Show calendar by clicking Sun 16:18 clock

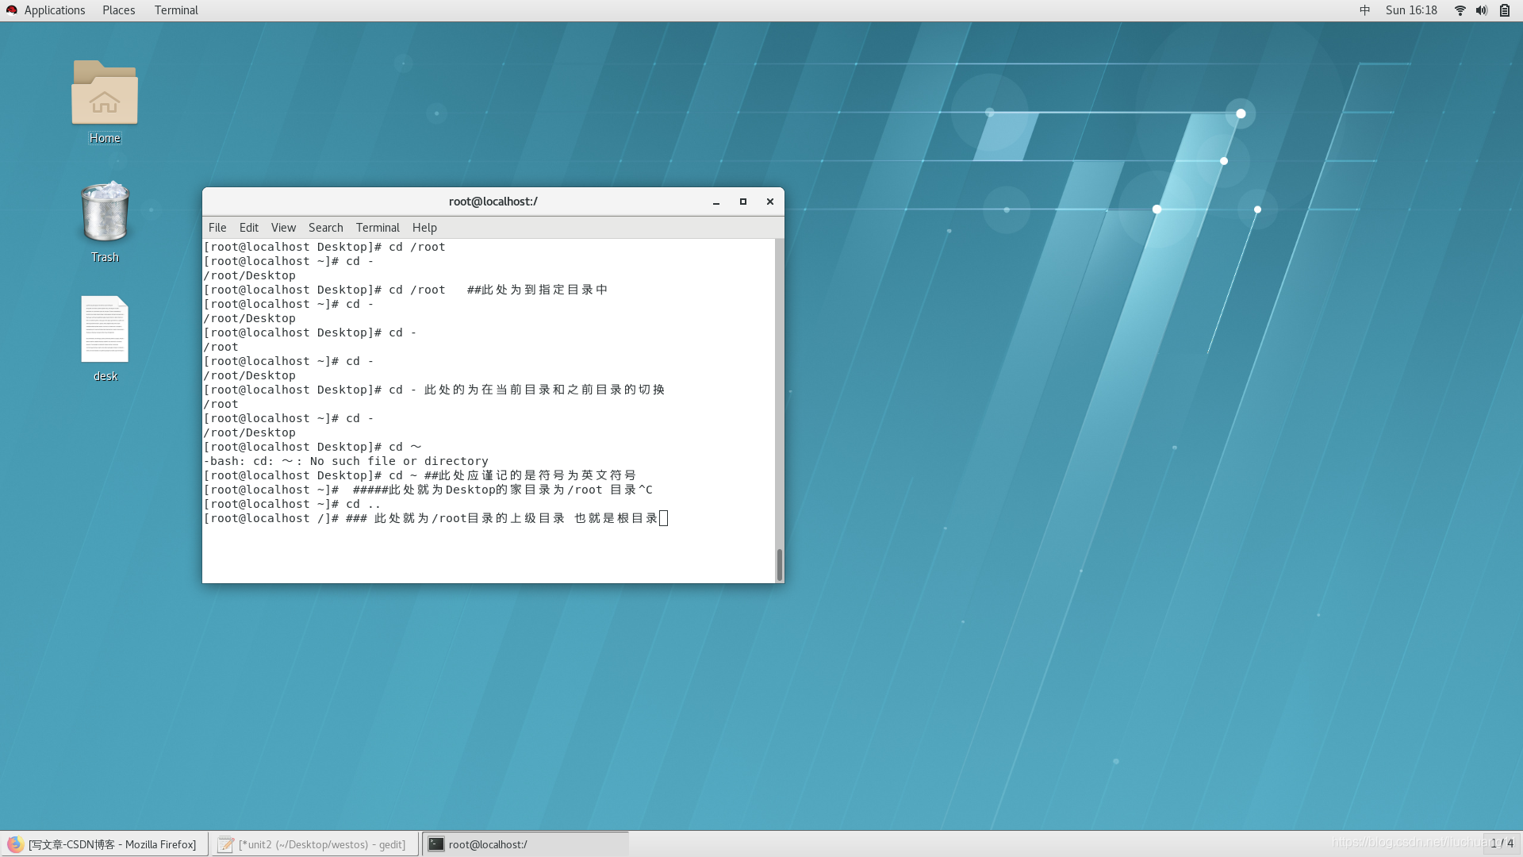tap(1411, 10)
